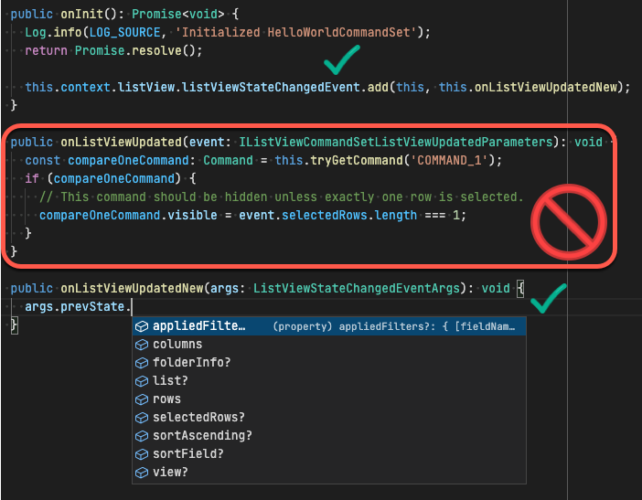Viewport: 642px width, 500px height.
Task: Click the appliedFilters type detail text
Action: pyautogui.click(x=394, y=326)
